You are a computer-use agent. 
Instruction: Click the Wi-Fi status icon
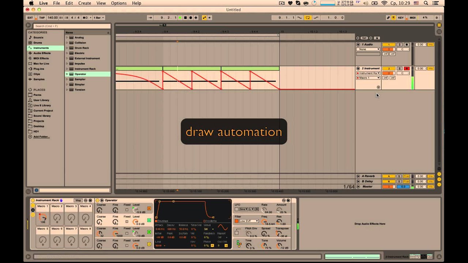click(x=384, y=3)
